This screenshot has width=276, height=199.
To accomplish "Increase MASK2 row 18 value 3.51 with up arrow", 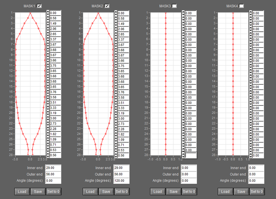I will [x=116, y=101].
